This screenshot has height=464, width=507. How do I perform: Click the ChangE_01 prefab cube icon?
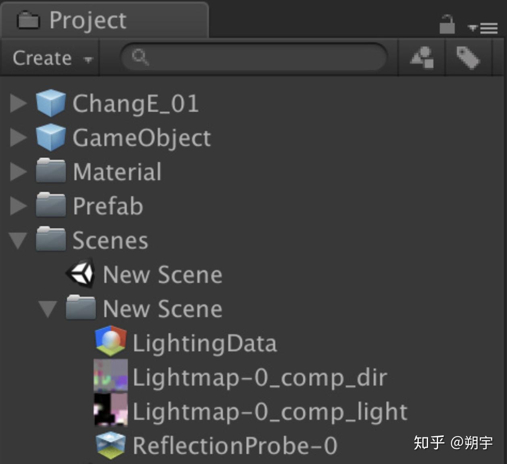tap(51, 103)
